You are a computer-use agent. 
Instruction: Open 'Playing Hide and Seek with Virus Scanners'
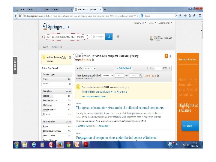(104, 92)
